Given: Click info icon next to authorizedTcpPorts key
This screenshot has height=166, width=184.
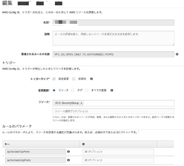Looking at the screenshot, I should [x=69, y=152].
